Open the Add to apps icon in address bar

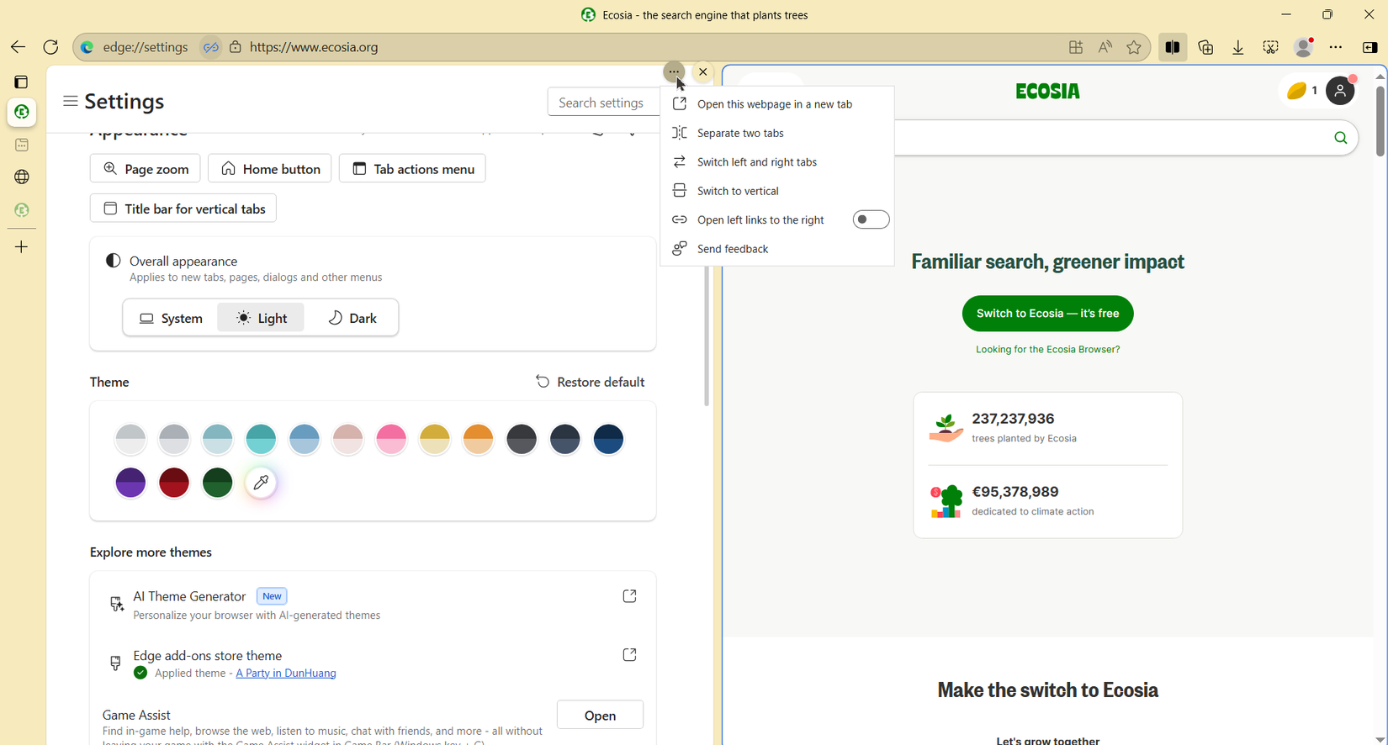click(1076, 47)
